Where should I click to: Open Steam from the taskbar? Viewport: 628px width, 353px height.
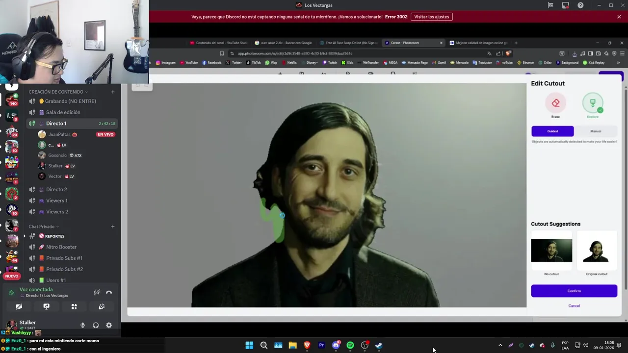click(379, 345)
